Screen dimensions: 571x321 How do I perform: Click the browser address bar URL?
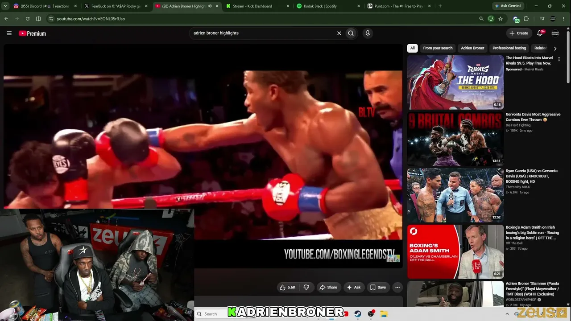point(91,19)
